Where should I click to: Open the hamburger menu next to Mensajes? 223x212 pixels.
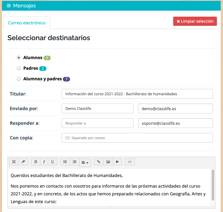9,6
